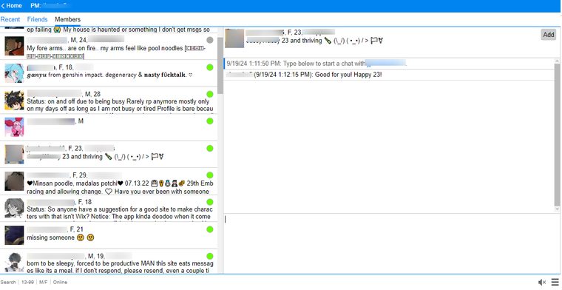Open blue-haired ganyu member avatar
Image resolution: width=562 pixels, height=290 pixels.
click(x=14, y=73)
